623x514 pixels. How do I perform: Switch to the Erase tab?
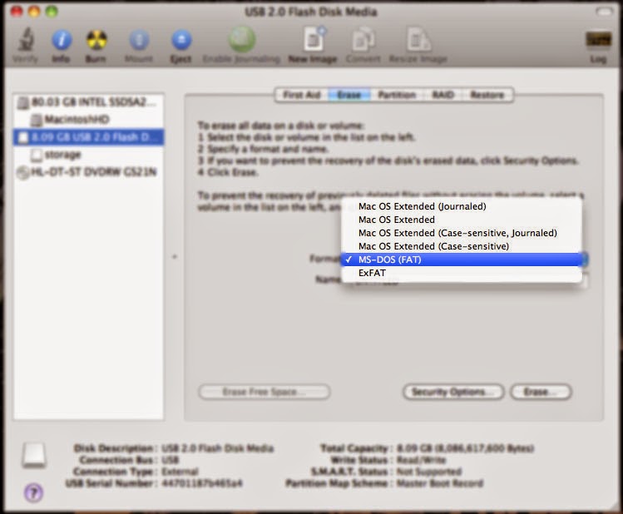349,95
